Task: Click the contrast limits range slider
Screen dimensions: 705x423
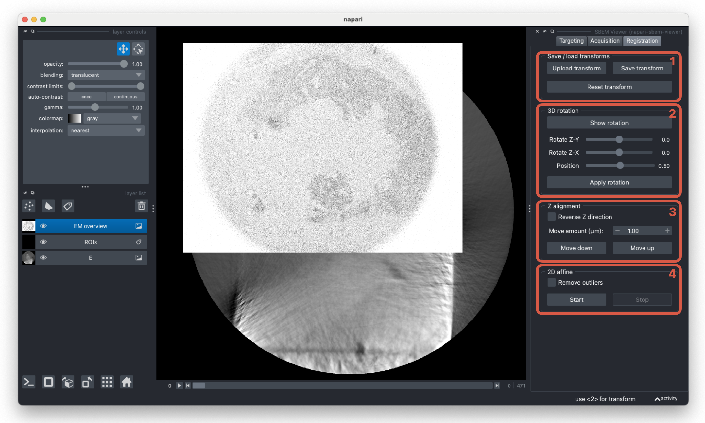Action: (x=106, y=86)
